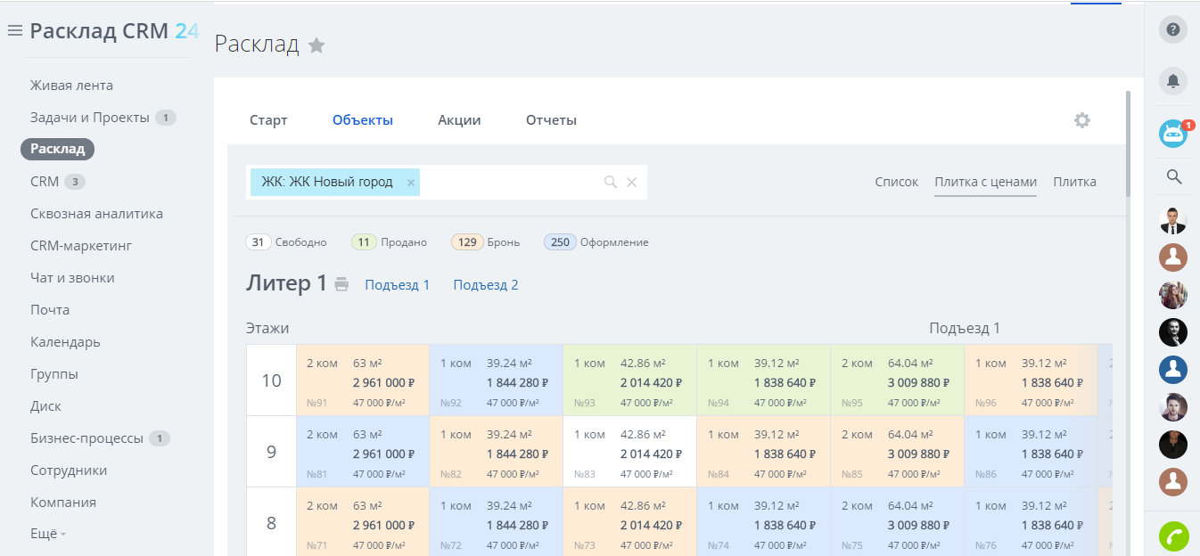Open apartment №91 tile

[x=363, y=380]
